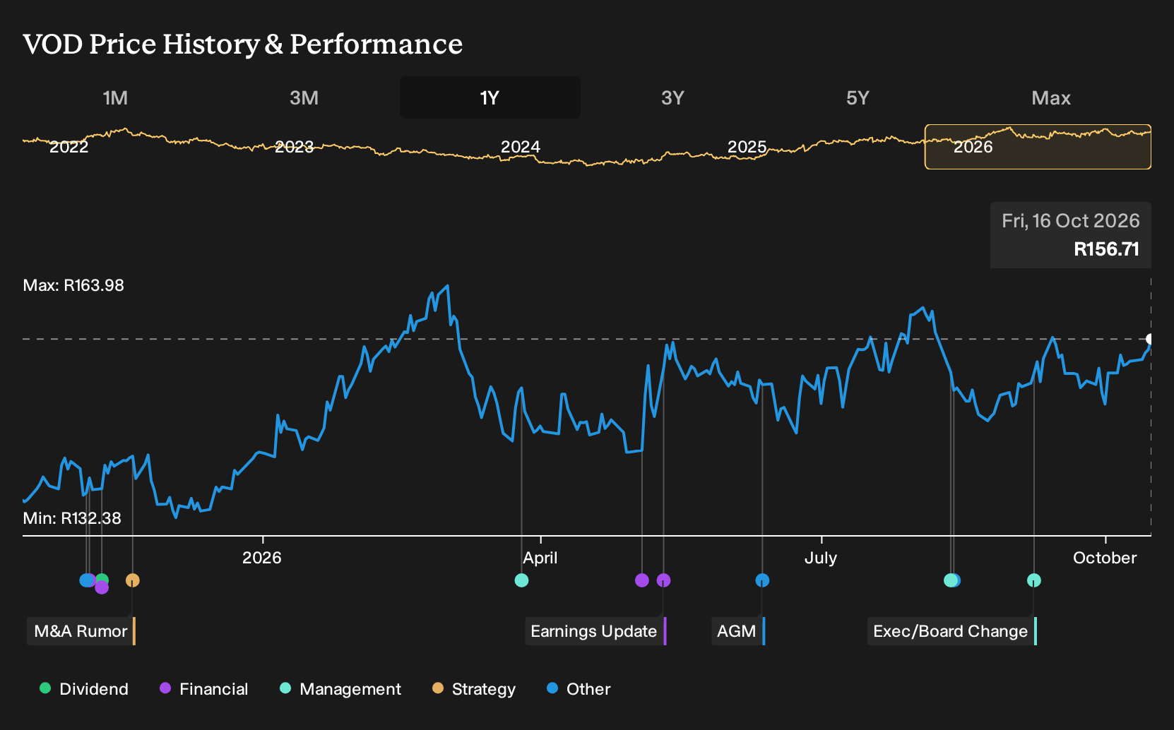Open the Exec/Board Change event label
The image size is (1174, 730).
pos(951,631)
